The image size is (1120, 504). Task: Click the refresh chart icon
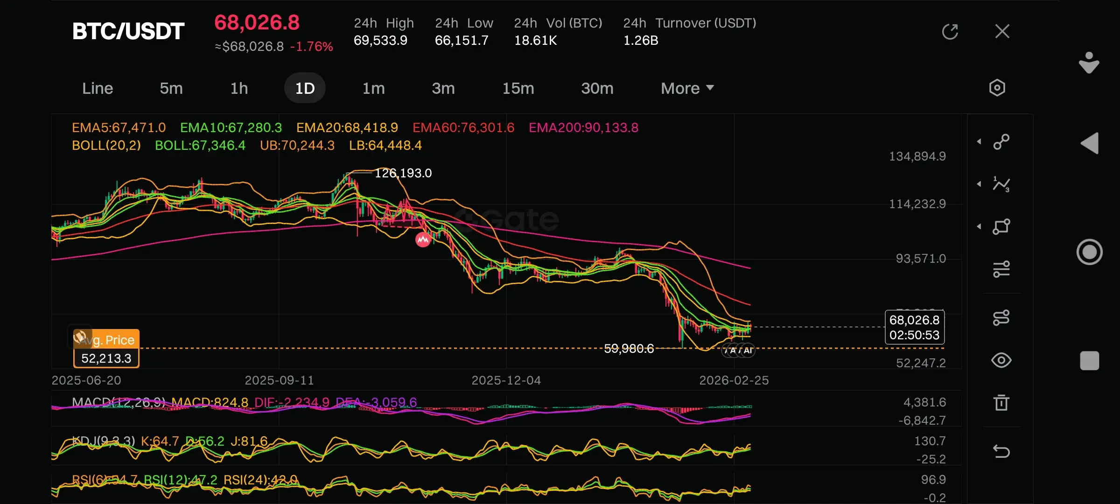950,32
